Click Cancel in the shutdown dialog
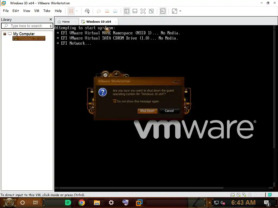278x208 pixels. (x=169, y=111)
